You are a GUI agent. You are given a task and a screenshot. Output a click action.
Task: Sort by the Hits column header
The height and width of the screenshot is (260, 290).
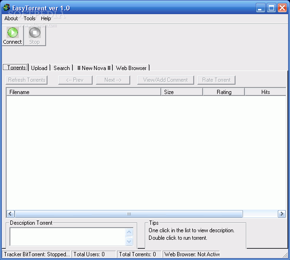pyautogui.click(x=266, y=92)
